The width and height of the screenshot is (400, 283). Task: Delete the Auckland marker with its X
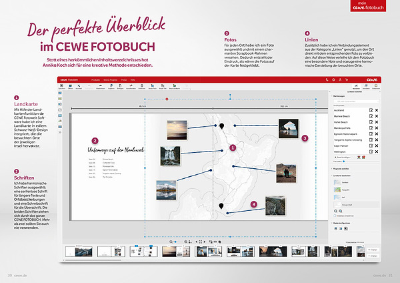[377, 110]
